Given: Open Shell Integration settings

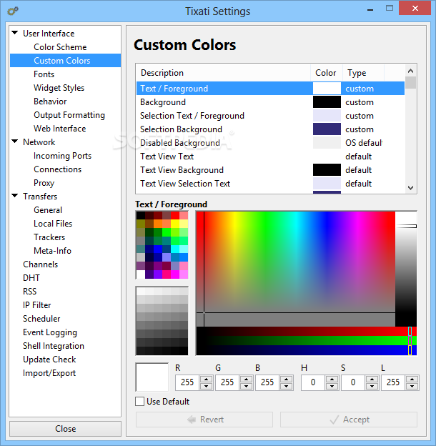Looking at the screenshot, I should tap(54, 346).
